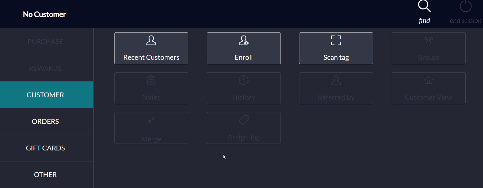
Task: Open the ORDERS sidebar tab
Action: 47,121
